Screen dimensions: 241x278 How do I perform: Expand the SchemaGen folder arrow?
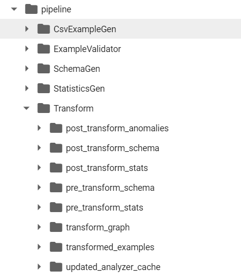click(27, 68)
